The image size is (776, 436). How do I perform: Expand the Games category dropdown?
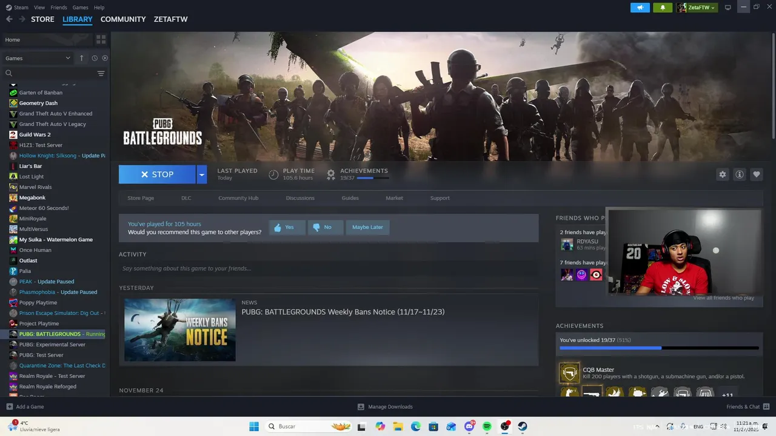click(x=38, y=58)
